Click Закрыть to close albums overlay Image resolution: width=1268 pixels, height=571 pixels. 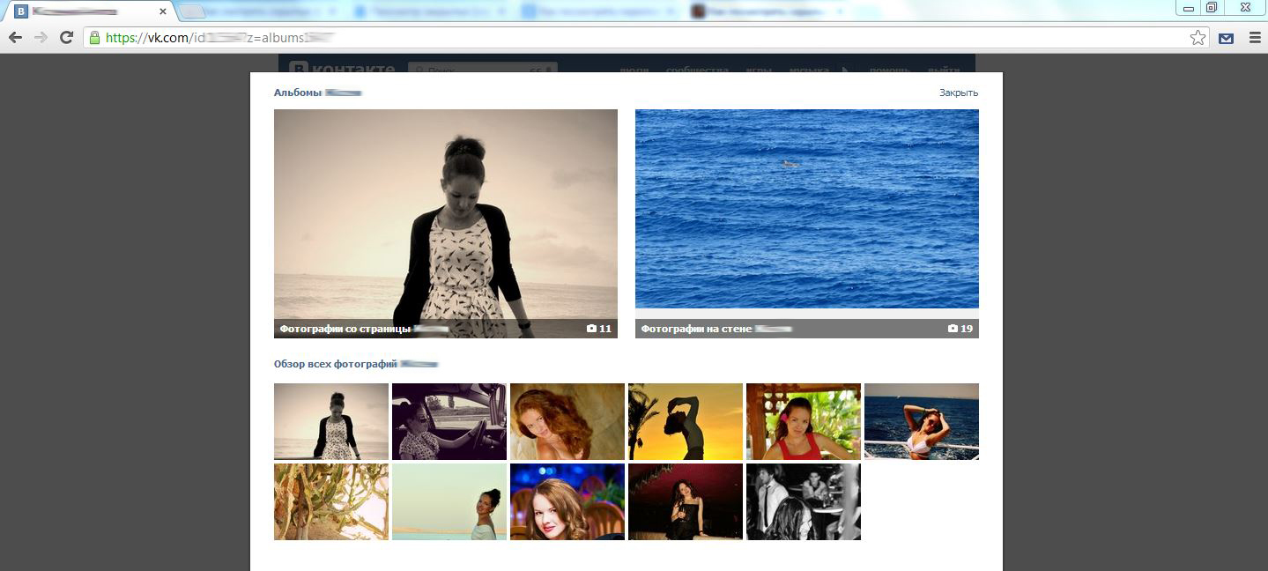(x=959, y=93)
